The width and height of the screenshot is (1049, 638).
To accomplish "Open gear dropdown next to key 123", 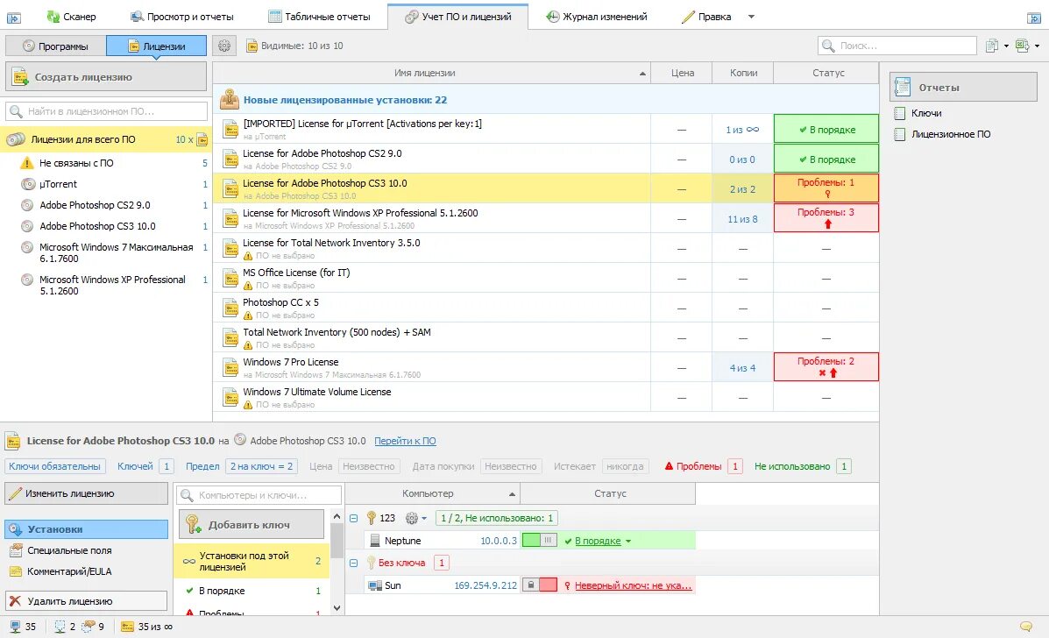I will tap(416, 518).
